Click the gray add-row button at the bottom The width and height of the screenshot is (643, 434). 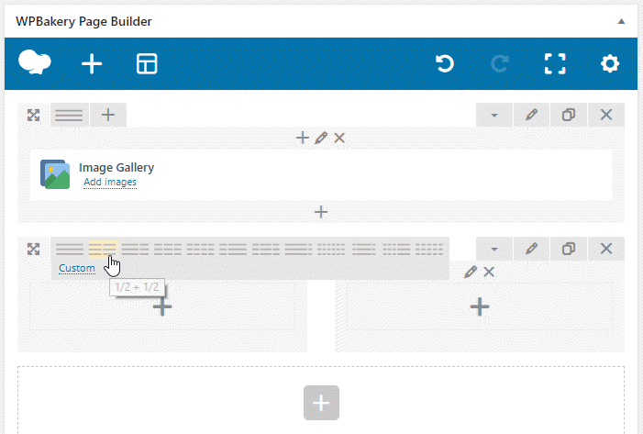321,403
